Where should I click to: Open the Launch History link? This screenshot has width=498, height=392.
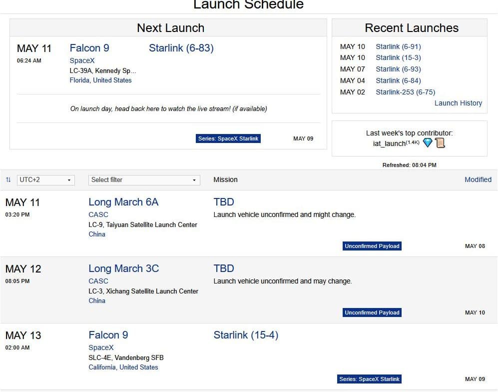pos(458,103)
